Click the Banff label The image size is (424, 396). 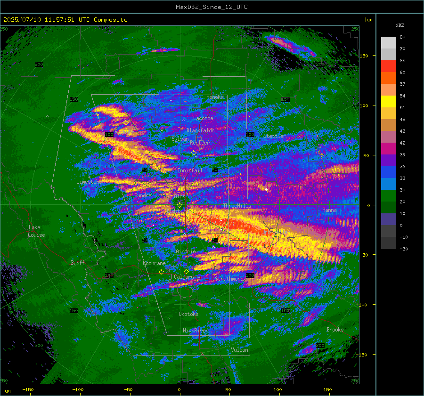coord(78,262)
